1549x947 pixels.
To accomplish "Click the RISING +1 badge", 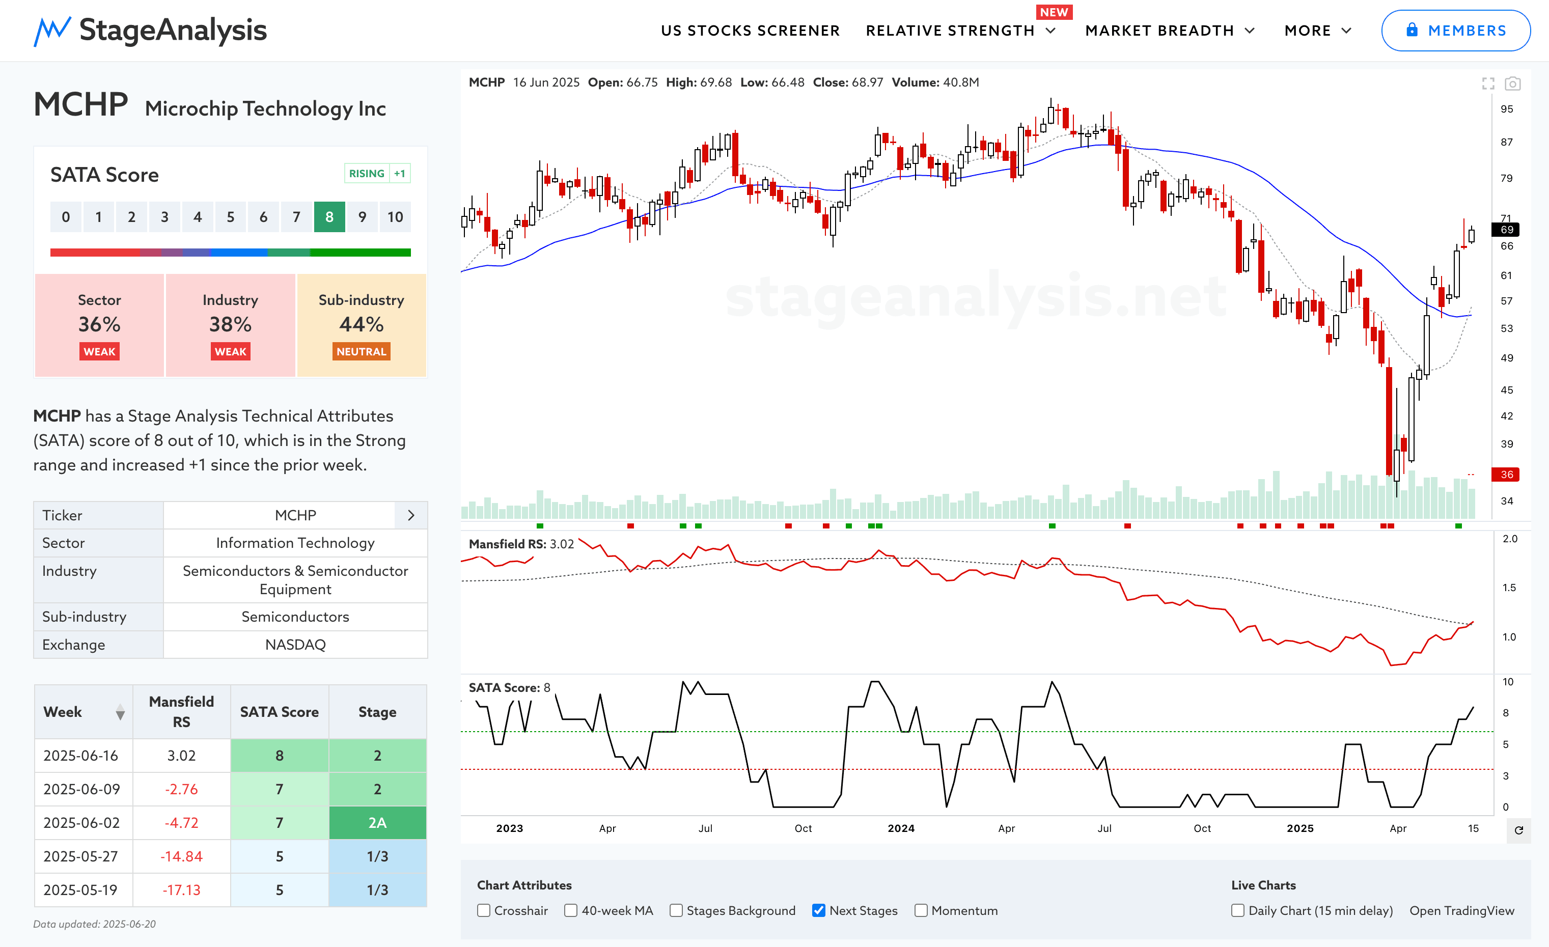I will (377, 174).
